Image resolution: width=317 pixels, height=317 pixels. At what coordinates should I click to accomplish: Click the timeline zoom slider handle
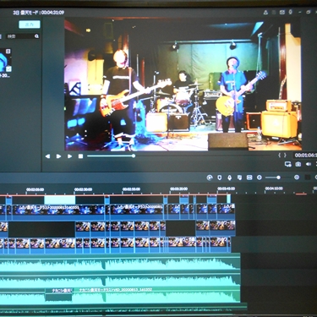click(278, 178)
